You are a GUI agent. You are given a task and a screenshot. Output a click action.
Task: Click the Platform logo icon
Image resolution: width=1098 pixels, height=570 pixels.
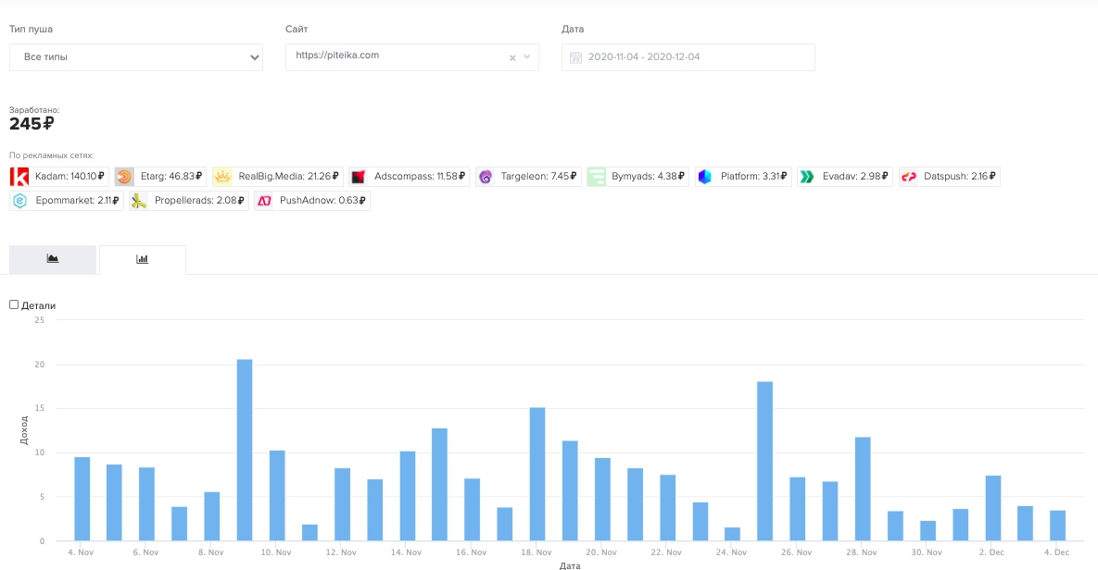click(x=704, y=176)
